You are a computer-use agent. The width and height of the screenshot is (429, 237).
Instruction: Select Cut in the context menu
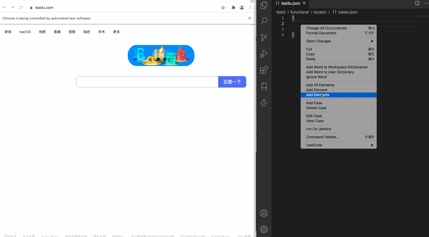click(x=339, y=49)
